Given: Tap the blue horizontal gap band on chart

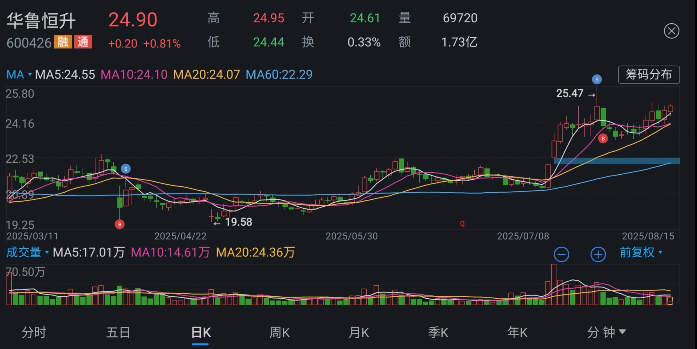Looking at the screenshot, I should (x=617, y=161).
